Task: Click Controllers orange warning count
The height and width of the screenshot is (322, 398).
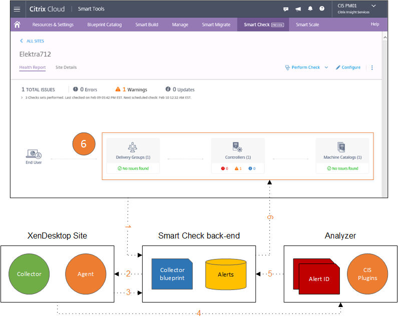Action: (238, 168)
